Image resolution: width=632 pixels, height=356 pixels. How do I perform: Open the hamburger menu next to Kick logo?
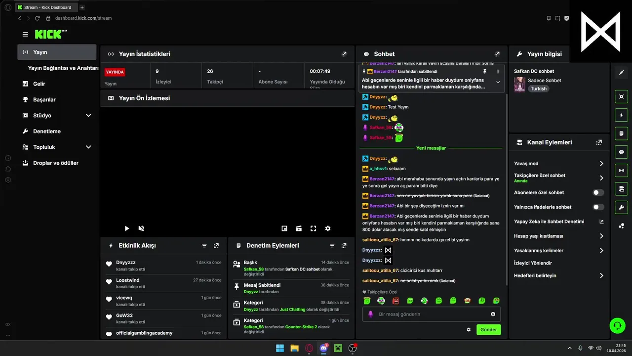(25, 35)
